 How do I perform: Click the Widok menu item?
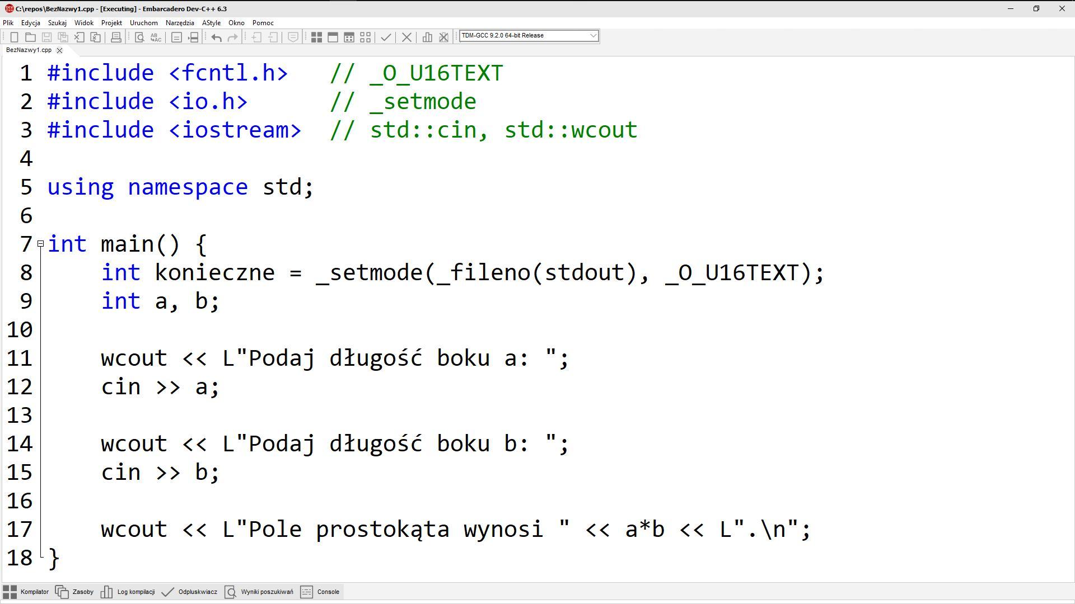point(82,22)
